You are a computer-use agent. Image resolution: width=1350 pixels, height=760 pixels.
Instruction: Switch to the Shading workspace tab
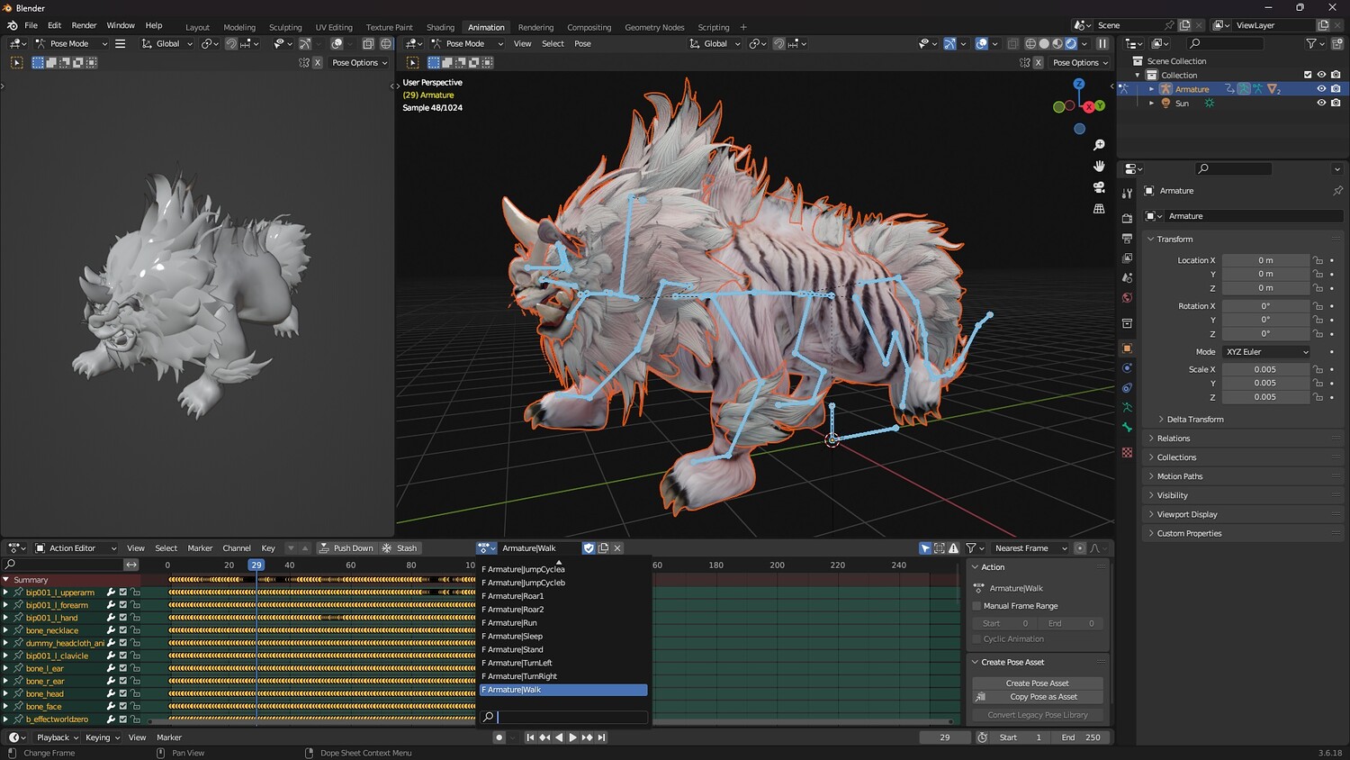tap(440, 27)
